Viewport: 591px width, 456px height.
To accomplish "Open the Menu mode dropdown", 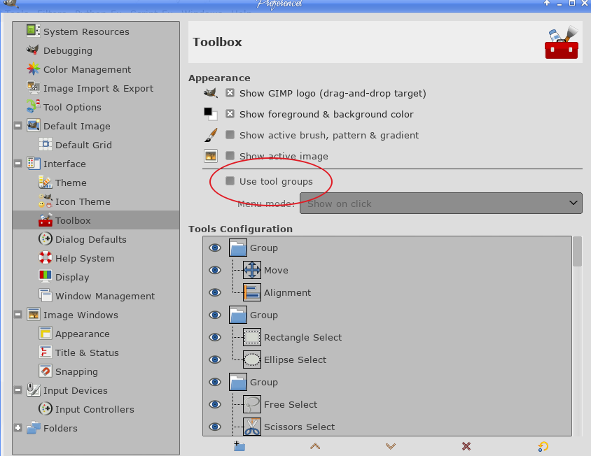I will tap(441, 204).
